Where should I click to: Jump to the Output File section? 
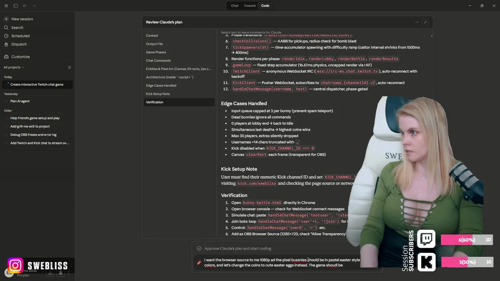tap(179, 44)
